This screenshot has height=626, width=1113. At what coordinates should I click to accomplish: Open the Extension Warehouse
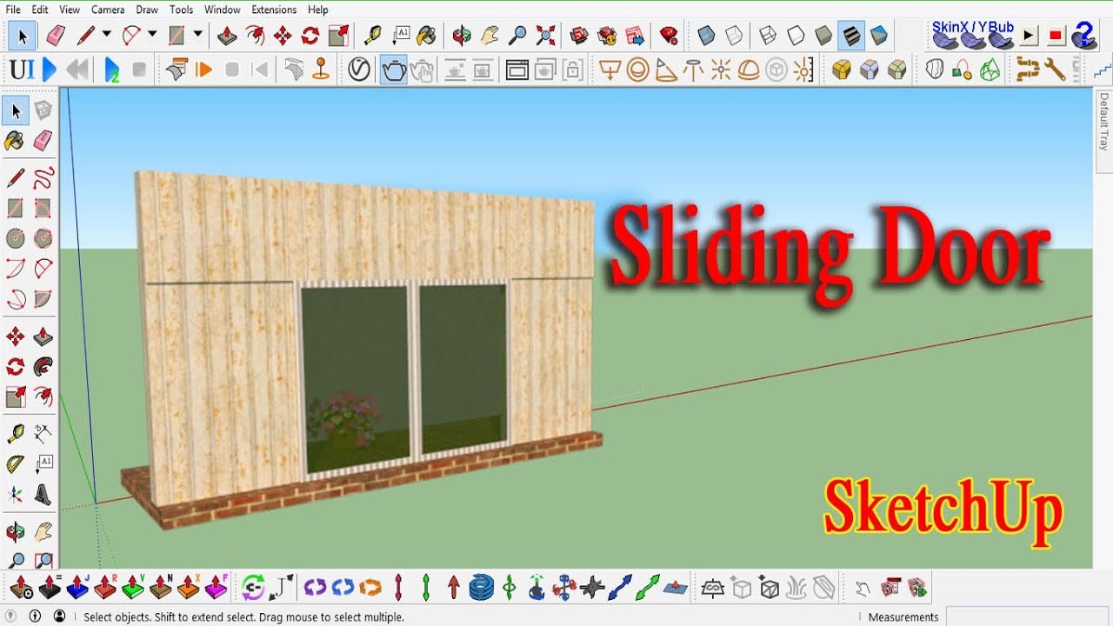coord(607,36)
